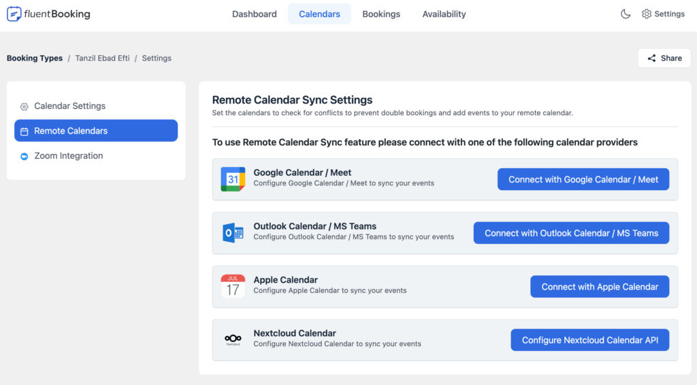Click 'Set the calendars to check' subtitle
Viewport: 697px width, 385px height.
coord(393,113)
